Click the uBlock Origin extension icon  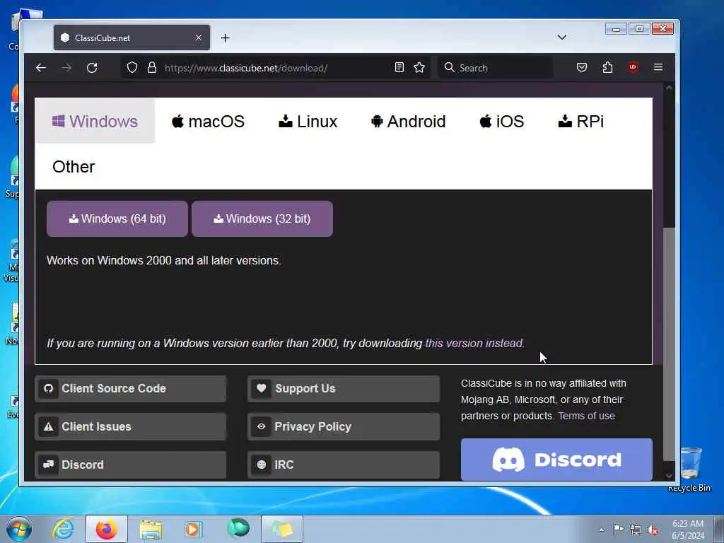(633, 67)
